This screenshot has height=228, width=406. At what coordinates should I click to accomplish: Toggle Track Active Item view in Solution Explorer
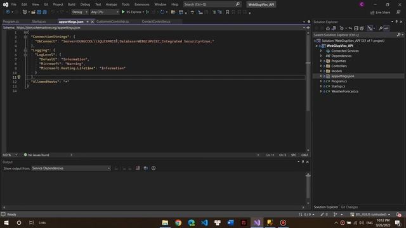[x=370, y=28]
